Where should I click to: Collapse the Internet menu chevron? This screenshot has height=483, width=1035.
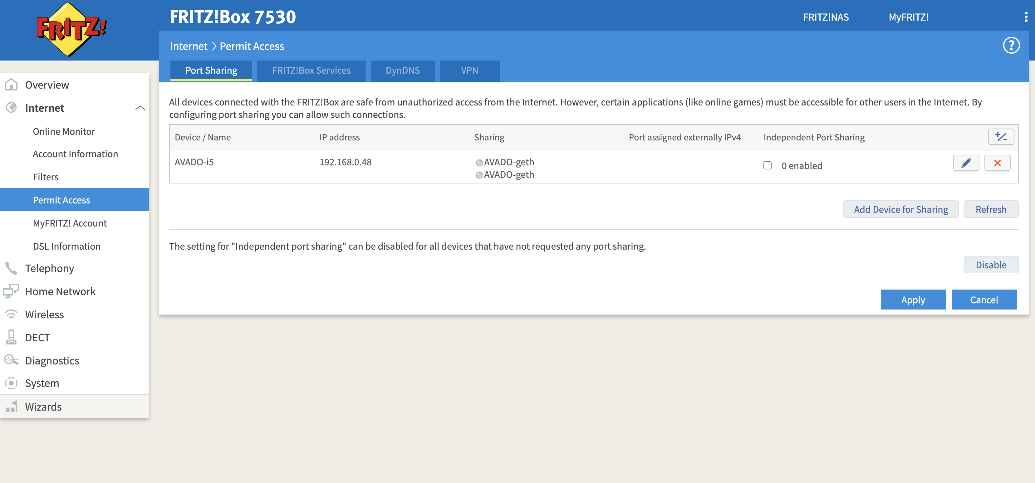point(140,108)
